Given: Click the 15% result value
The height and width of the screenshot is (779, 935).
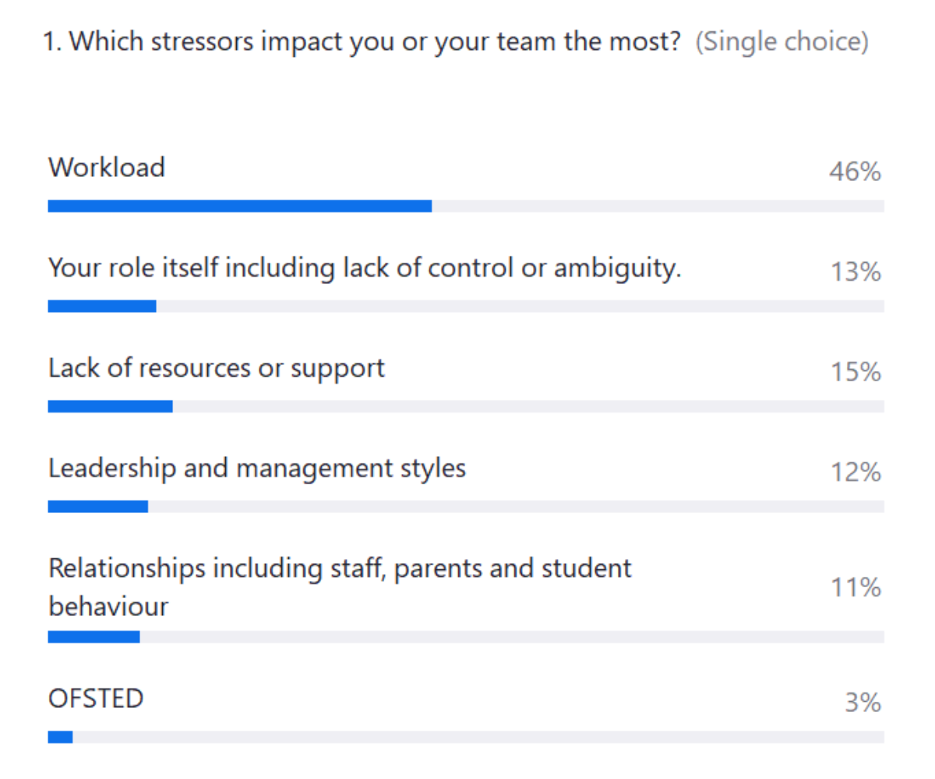Looking at the screenshot, I should 855,372.
